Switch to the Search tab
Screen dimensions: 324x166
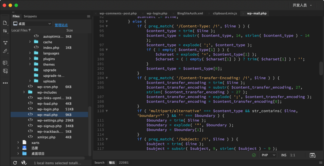point(99,163)
